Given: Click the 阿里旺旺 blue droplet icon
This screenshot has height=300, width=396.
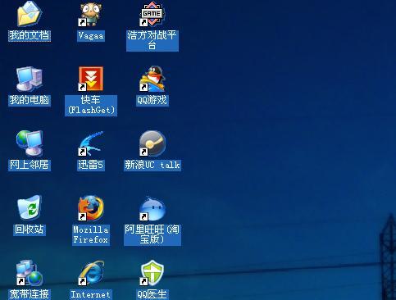Looking at the screenshot, I should pyautogui.click(x=152, y=208).
